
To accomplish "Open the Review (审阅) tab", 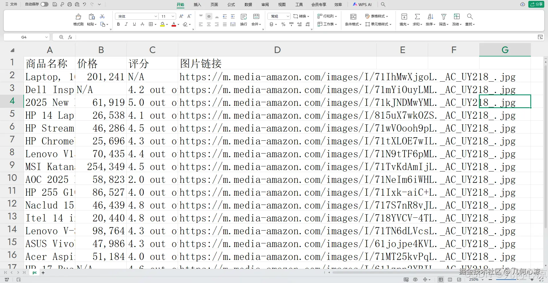I will pos(265,5).
